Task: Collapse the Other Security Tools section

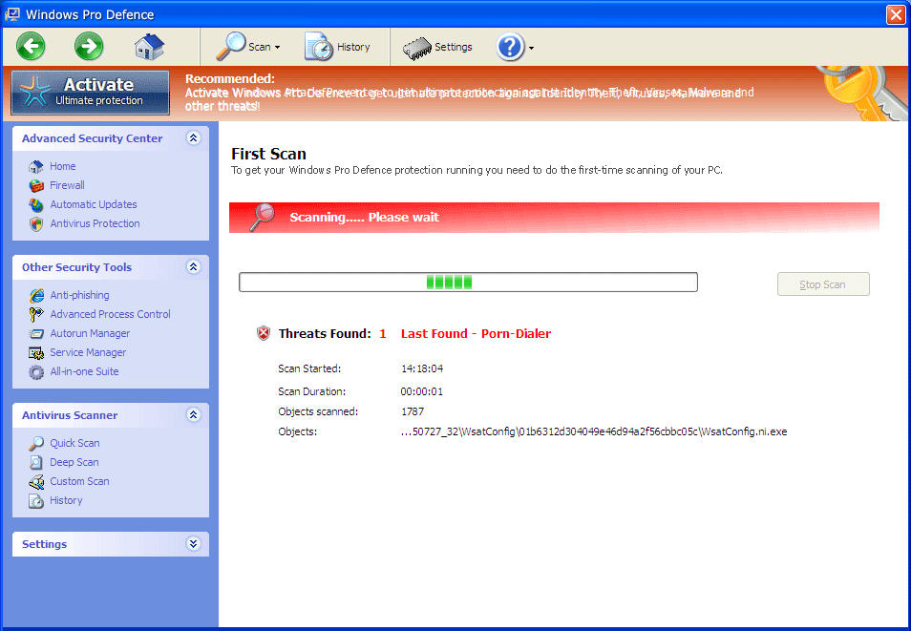Action: (193, 267)
